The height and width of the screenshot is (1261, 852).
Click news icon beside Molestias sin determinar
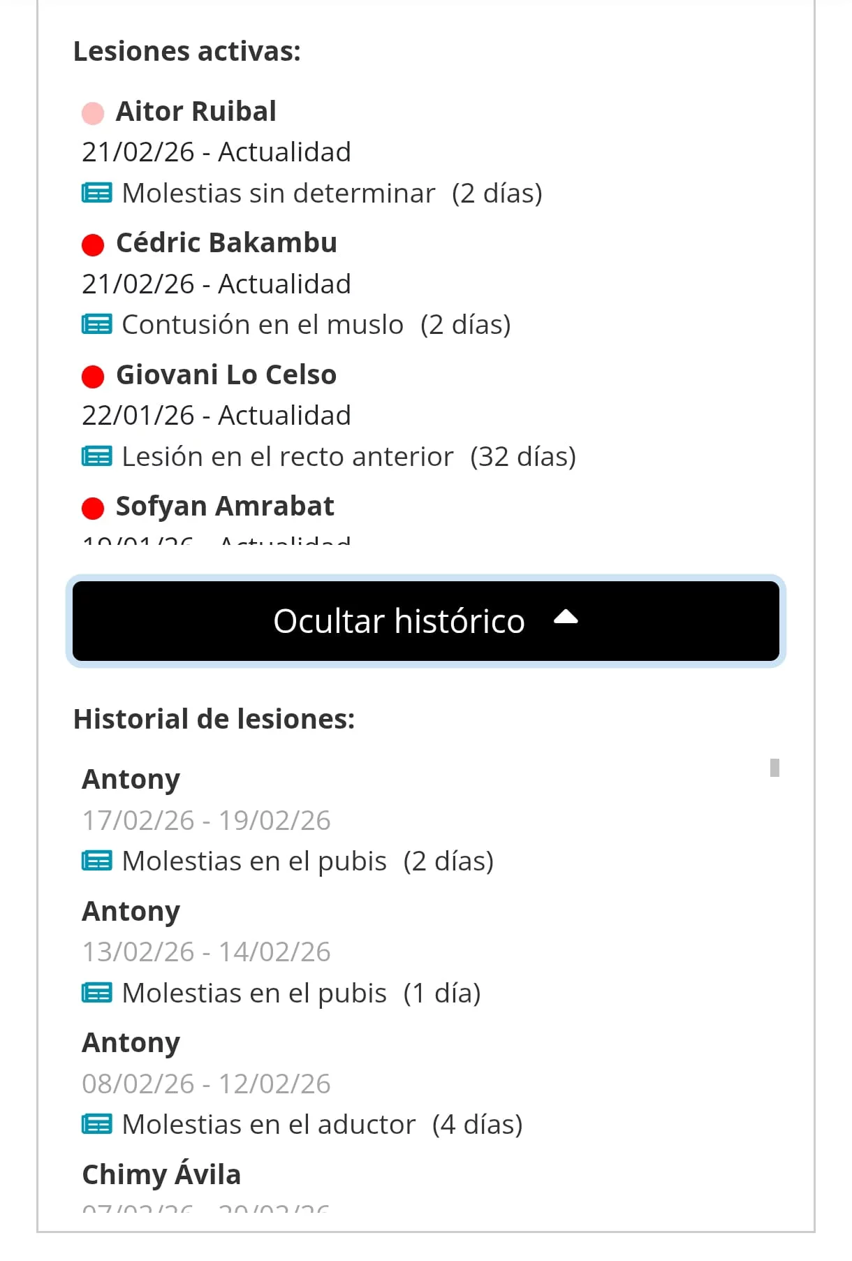[96, 193]
